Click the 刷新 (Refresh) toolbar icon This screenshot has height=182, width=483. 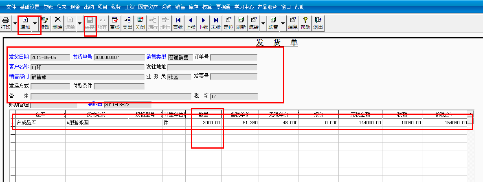point(241,23)
